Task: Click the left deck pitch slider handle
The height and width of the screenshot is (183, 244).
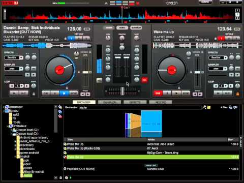Action: pyautogui.click(x=85, y=72)
